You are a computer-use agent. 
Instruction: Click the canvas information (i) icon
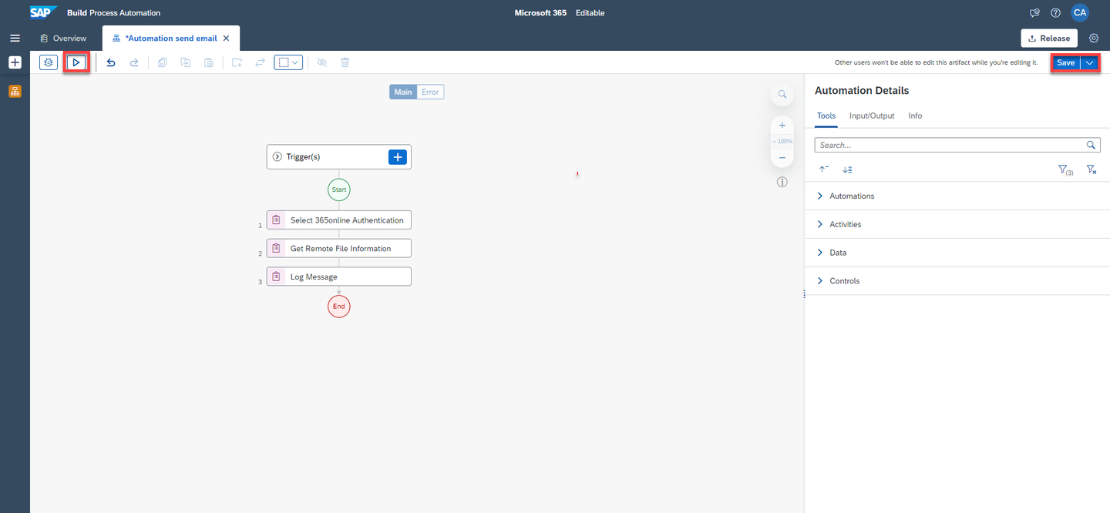[x=782, y=183]
